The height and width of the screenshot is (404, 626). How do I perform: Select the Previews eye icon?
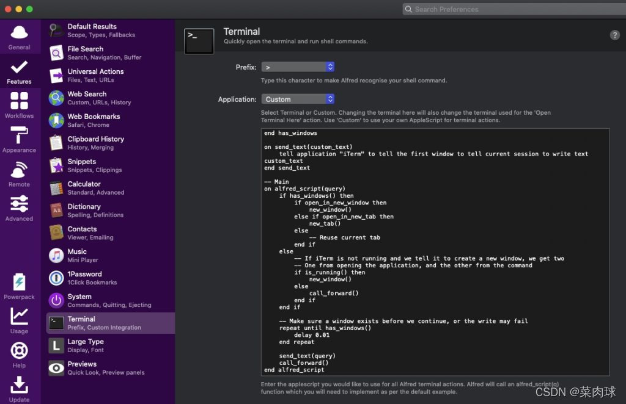(56, 368)
